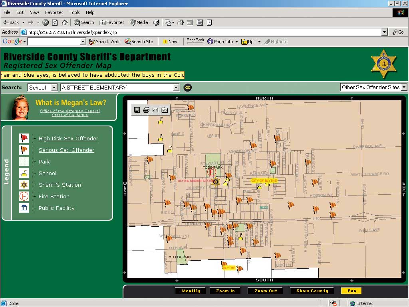
Task: Open the Other Sex Offender Sites dropdown
Action: click(x=404, y=87)
